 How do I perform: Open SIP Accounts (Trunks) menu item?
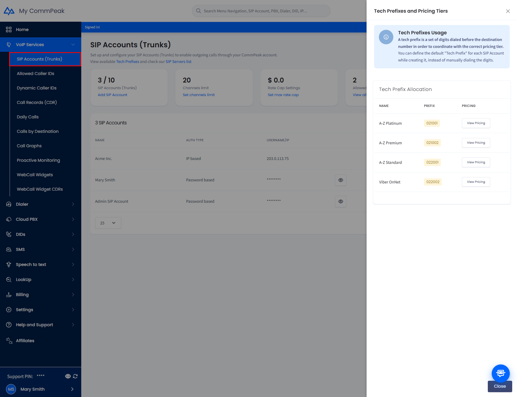click(45, 59)
